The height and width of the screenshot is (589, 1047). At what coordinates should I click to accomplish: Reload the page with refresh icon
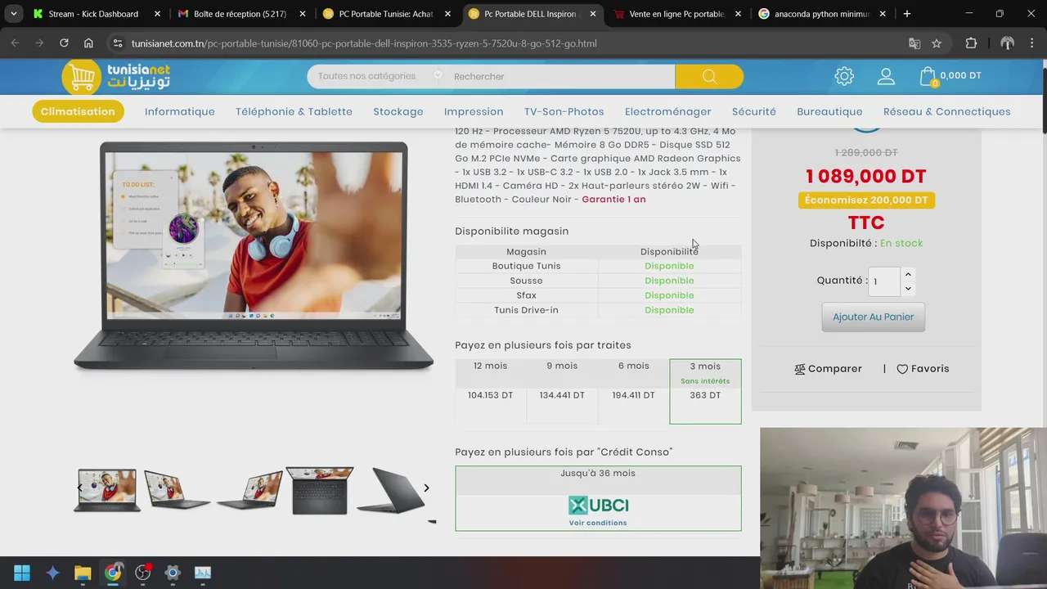tap(64, 43)
